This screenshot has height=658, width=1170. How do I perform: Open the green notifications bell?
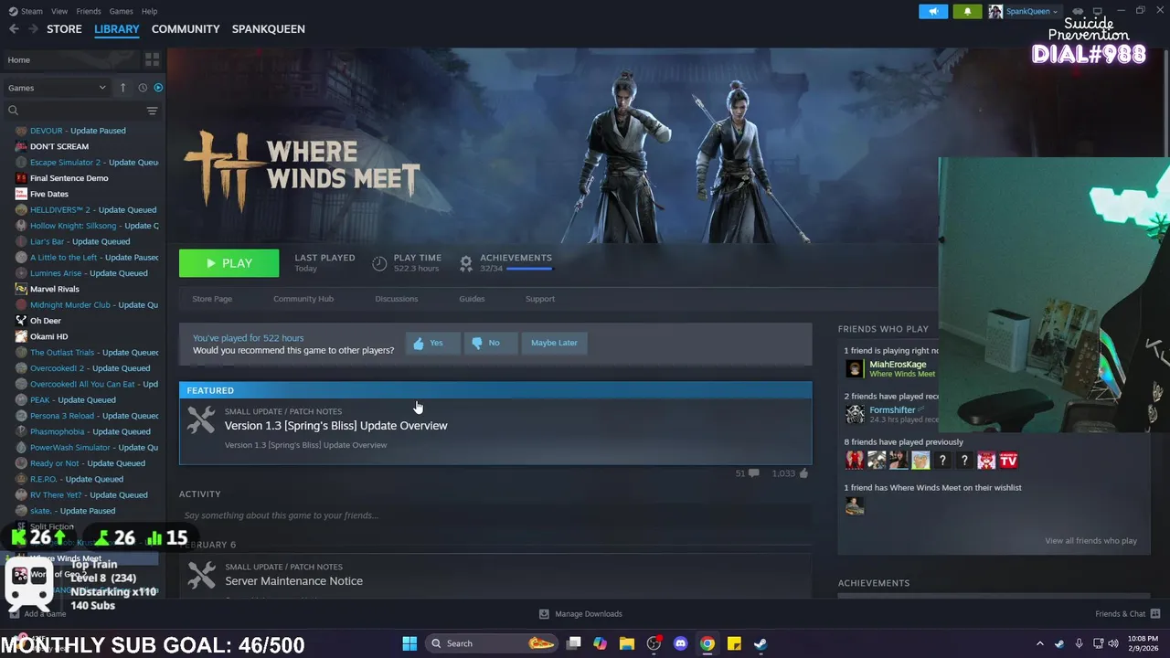967,11
